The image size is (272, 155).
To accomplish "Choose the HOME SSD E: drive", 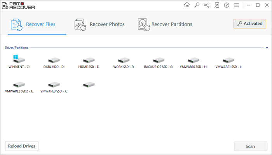I will coord(89,62).
